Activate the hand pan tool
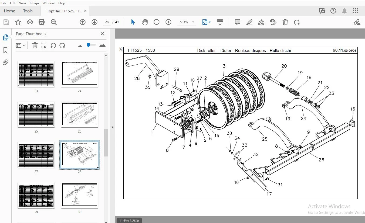This screenshot has height=223, width=365. (145, 22)
